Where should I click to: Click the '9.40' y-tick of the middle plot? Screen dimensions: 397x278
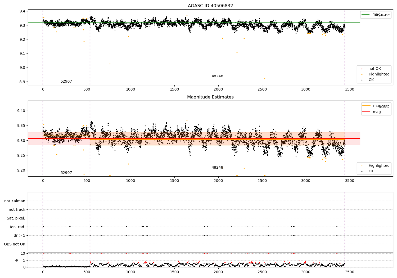[x=21, y=111]
